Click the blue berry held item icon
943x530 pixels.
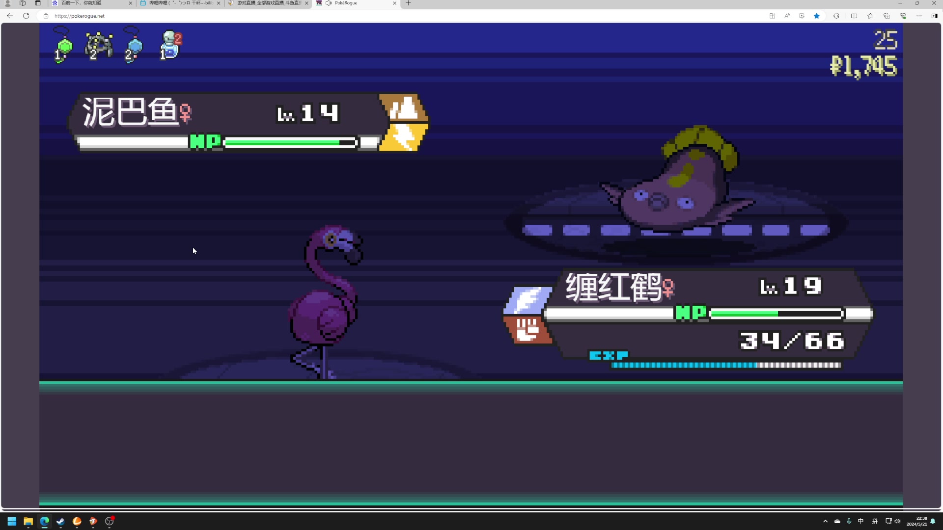pyautogui.click(x=133, y=45)
